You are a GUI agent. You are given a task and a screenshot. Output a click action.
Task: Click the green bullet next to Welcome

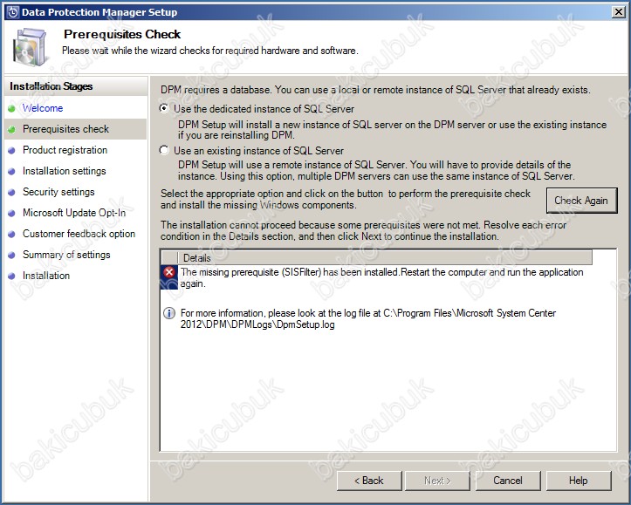(x=11, y=108)
